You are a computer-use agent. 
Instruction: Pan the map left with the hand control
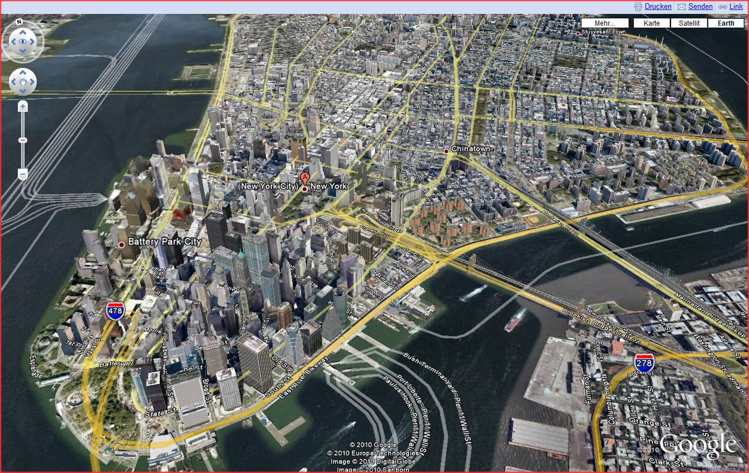(14, 82)
